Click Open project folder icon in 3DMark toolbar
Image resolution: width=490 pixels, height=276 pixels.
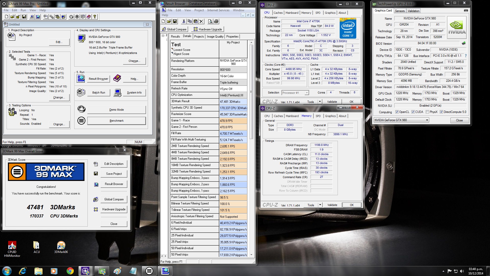(12, 17)
